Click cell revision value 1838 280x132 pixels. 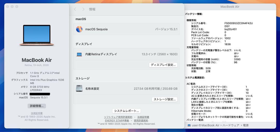[228, 44]
